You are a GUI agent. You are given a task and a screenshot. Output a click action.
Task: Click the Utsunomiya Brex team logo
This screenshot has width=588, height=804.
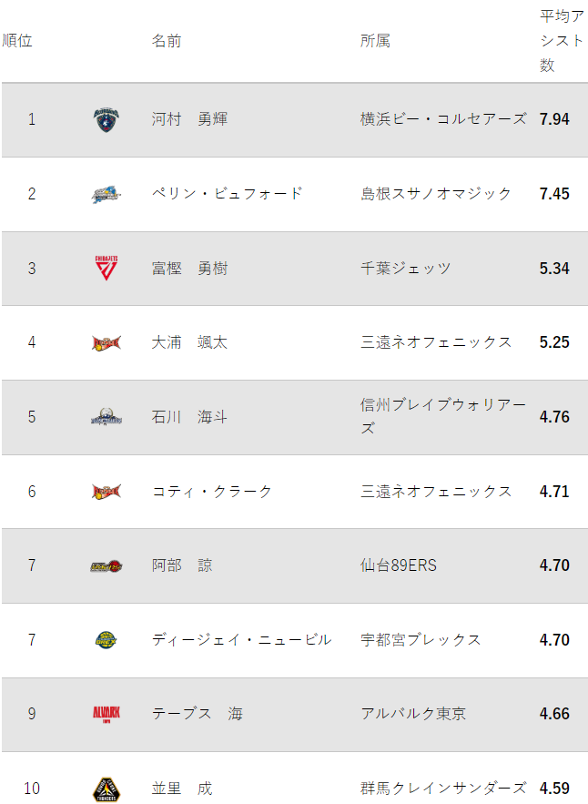point(106,640)
